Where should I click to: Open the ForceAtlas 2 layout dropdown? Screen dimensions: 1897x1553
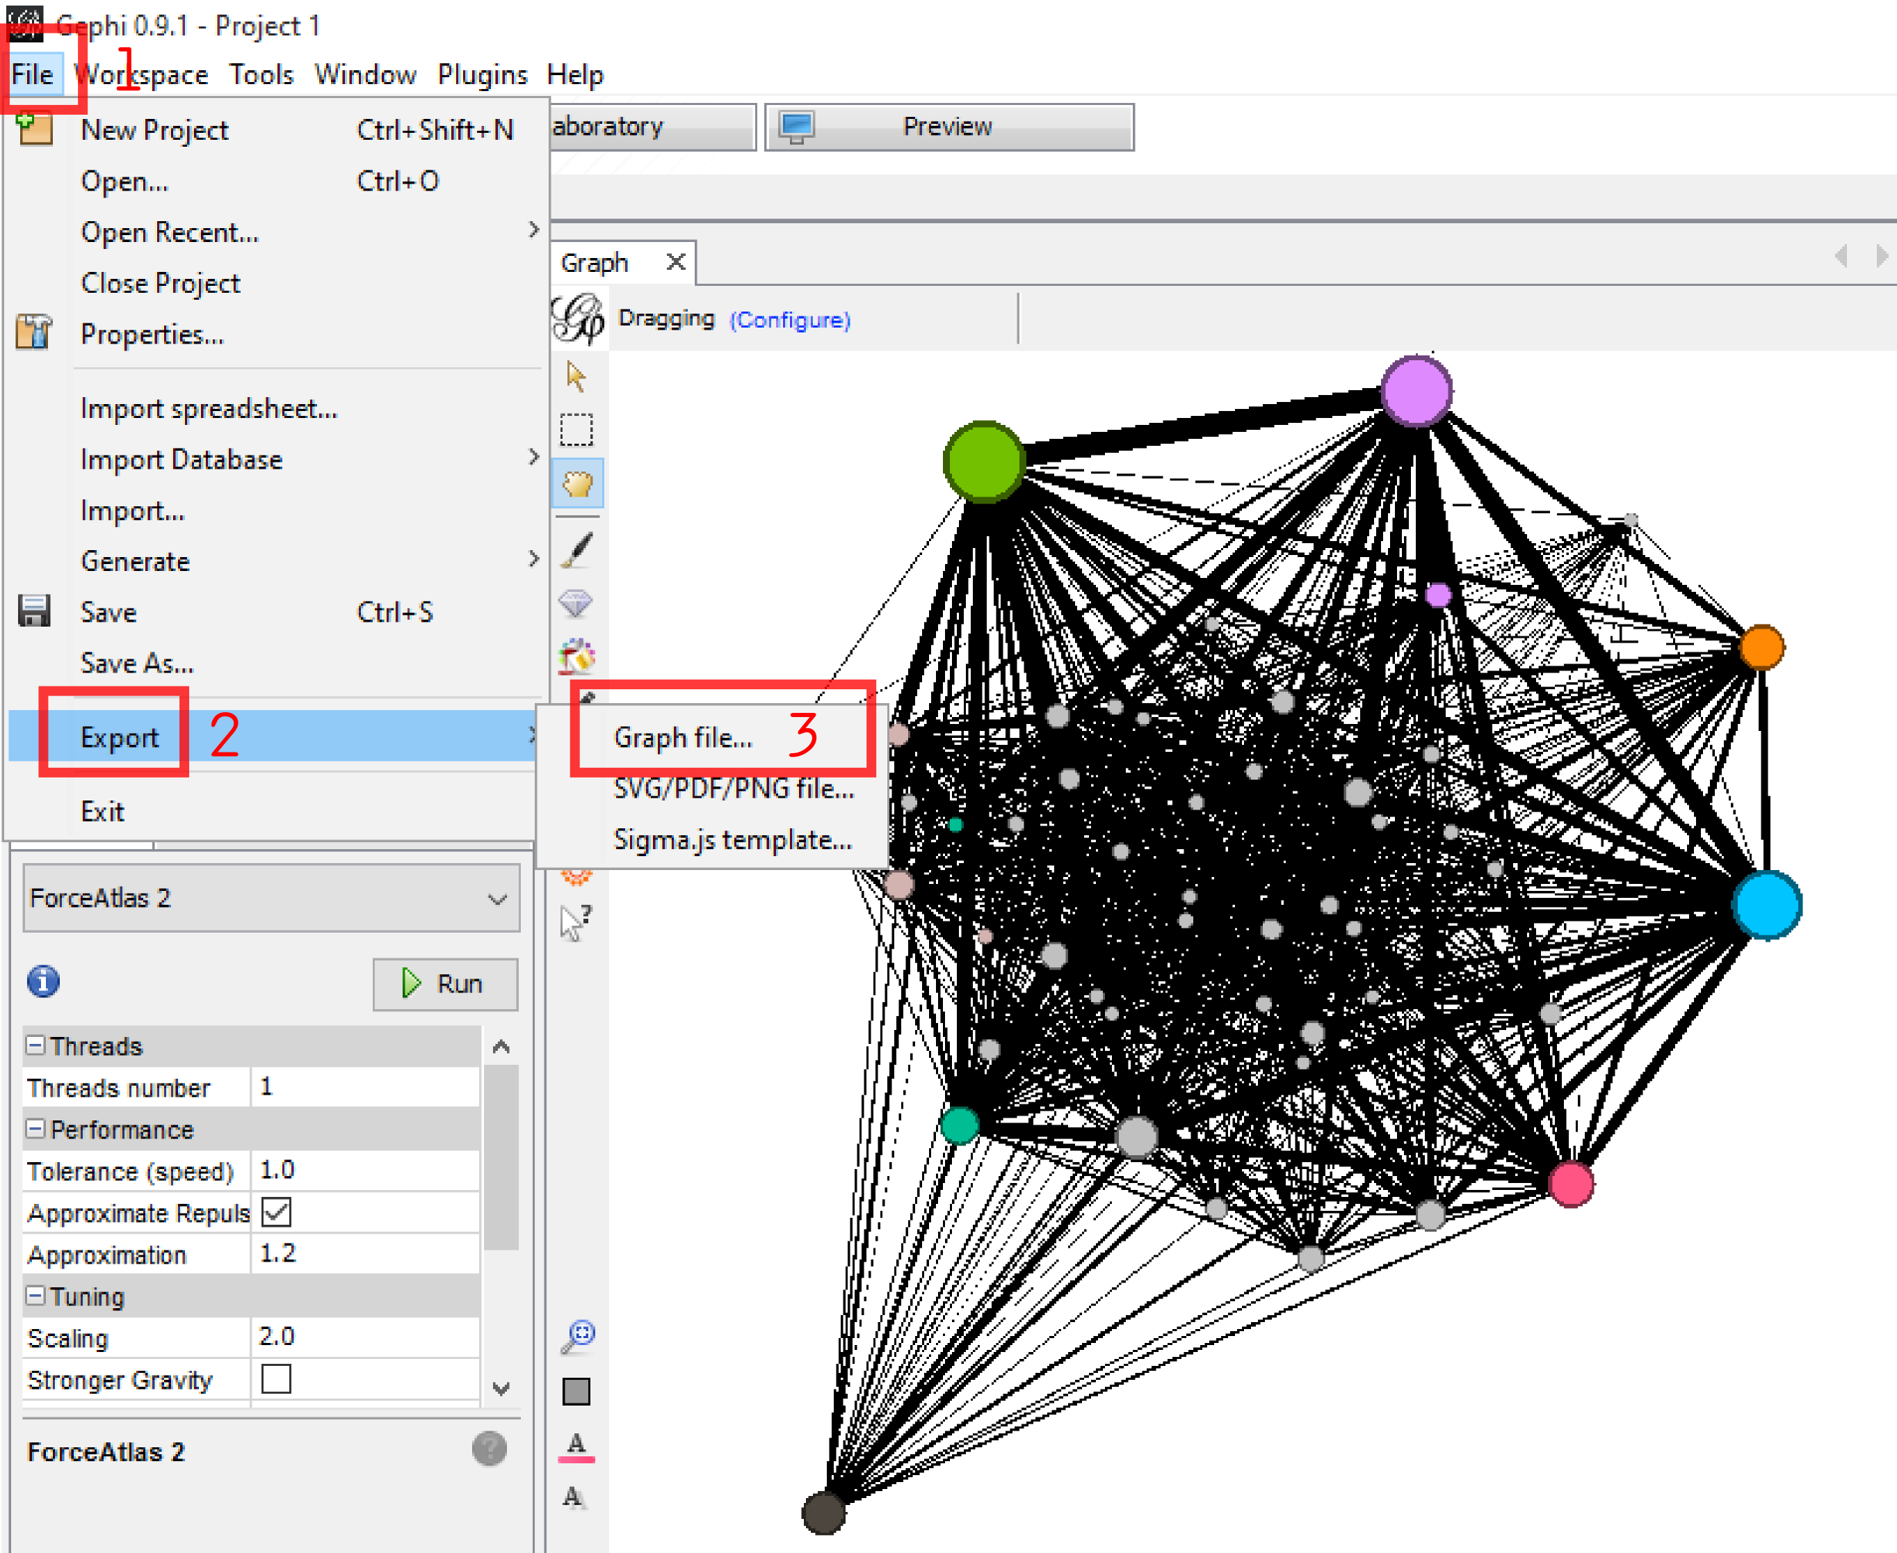tap(271, 897)
